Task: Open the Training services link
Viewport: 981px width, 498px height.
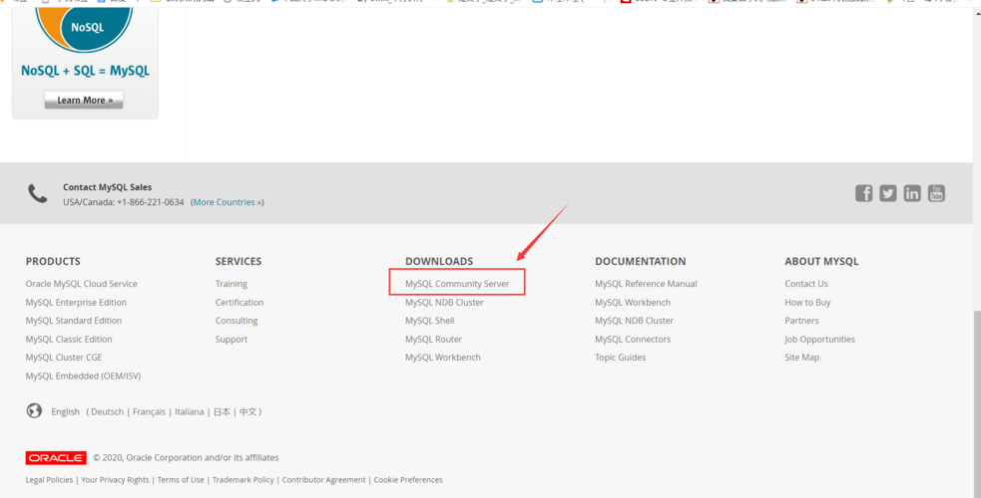Action: click(232, 284)
